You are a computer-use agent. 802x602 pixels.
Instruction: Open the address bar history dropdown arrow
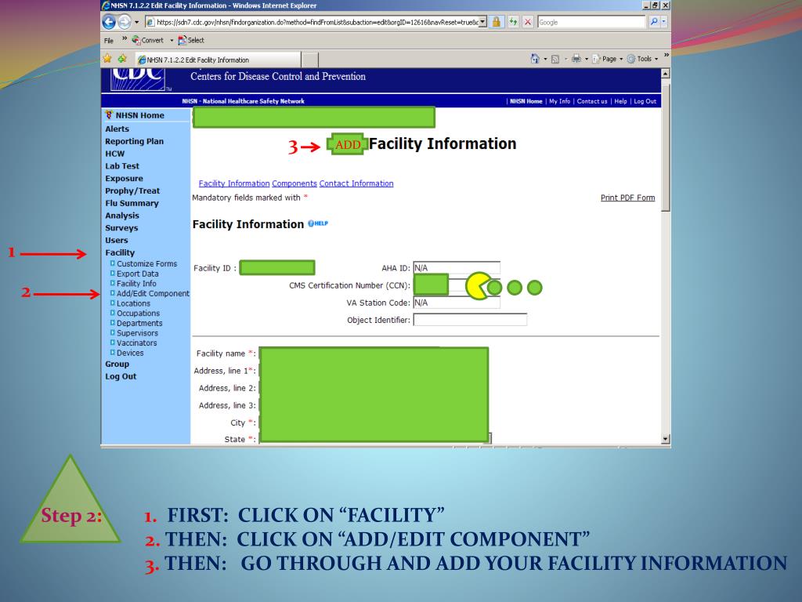pyautogui.click(x=482, y=22)
